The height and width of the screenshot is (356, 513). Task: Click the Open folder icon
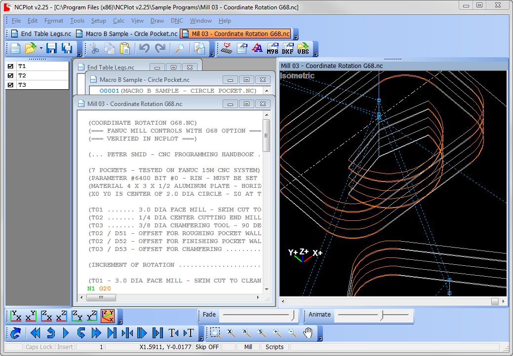click(x=31, y=48)
